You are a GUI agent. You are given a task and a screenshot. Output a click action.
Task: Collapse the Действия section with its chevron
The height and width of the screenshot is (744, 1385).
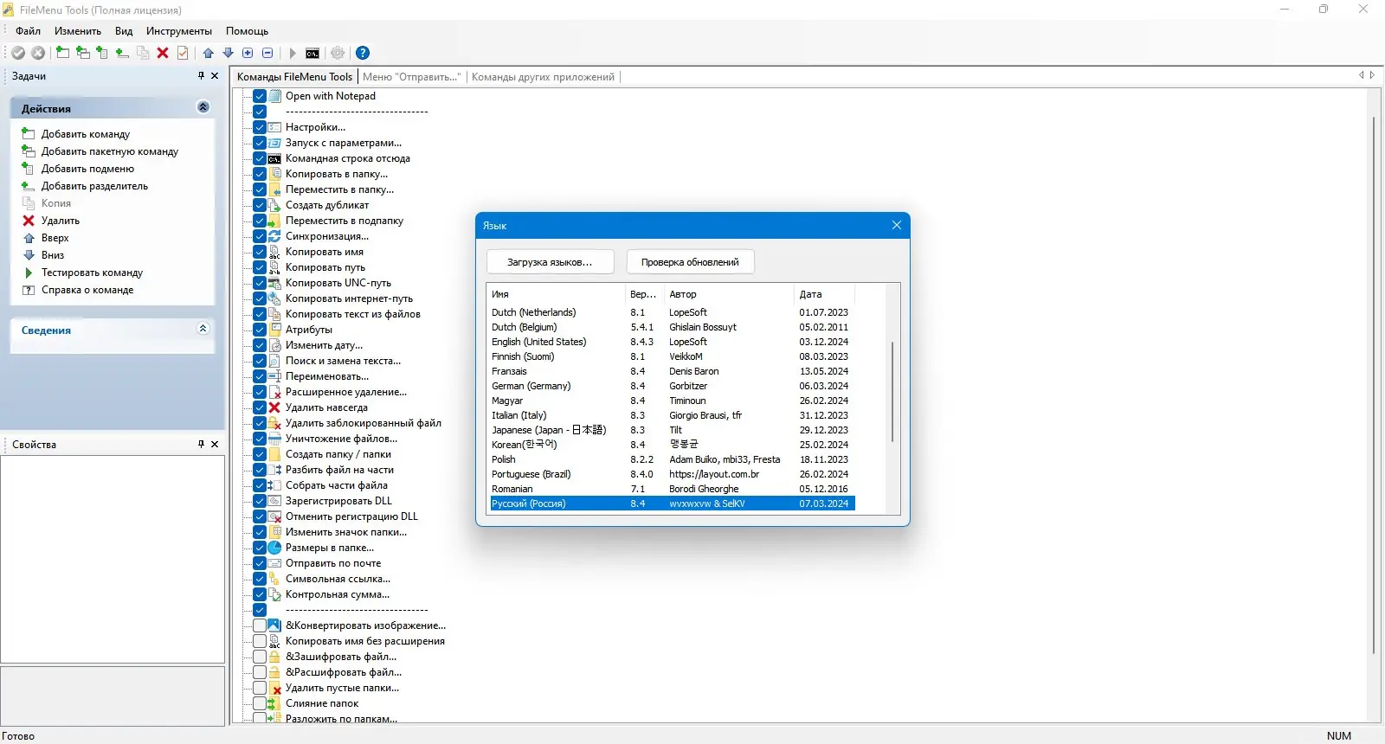[x=203, y=107]
